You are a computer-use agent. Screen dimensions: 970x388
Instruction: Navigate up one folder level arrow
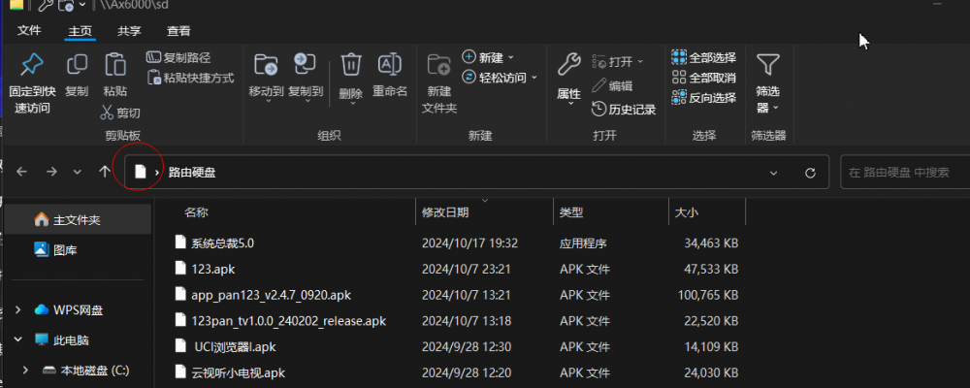tap(104, 172)
